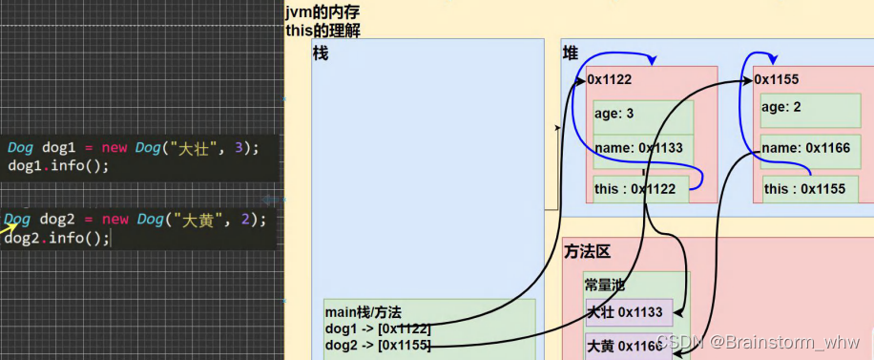This screenshot has height=360, width=874.
Task: Click the 'jvm的内存' heading text
Action: coord(323,12)
